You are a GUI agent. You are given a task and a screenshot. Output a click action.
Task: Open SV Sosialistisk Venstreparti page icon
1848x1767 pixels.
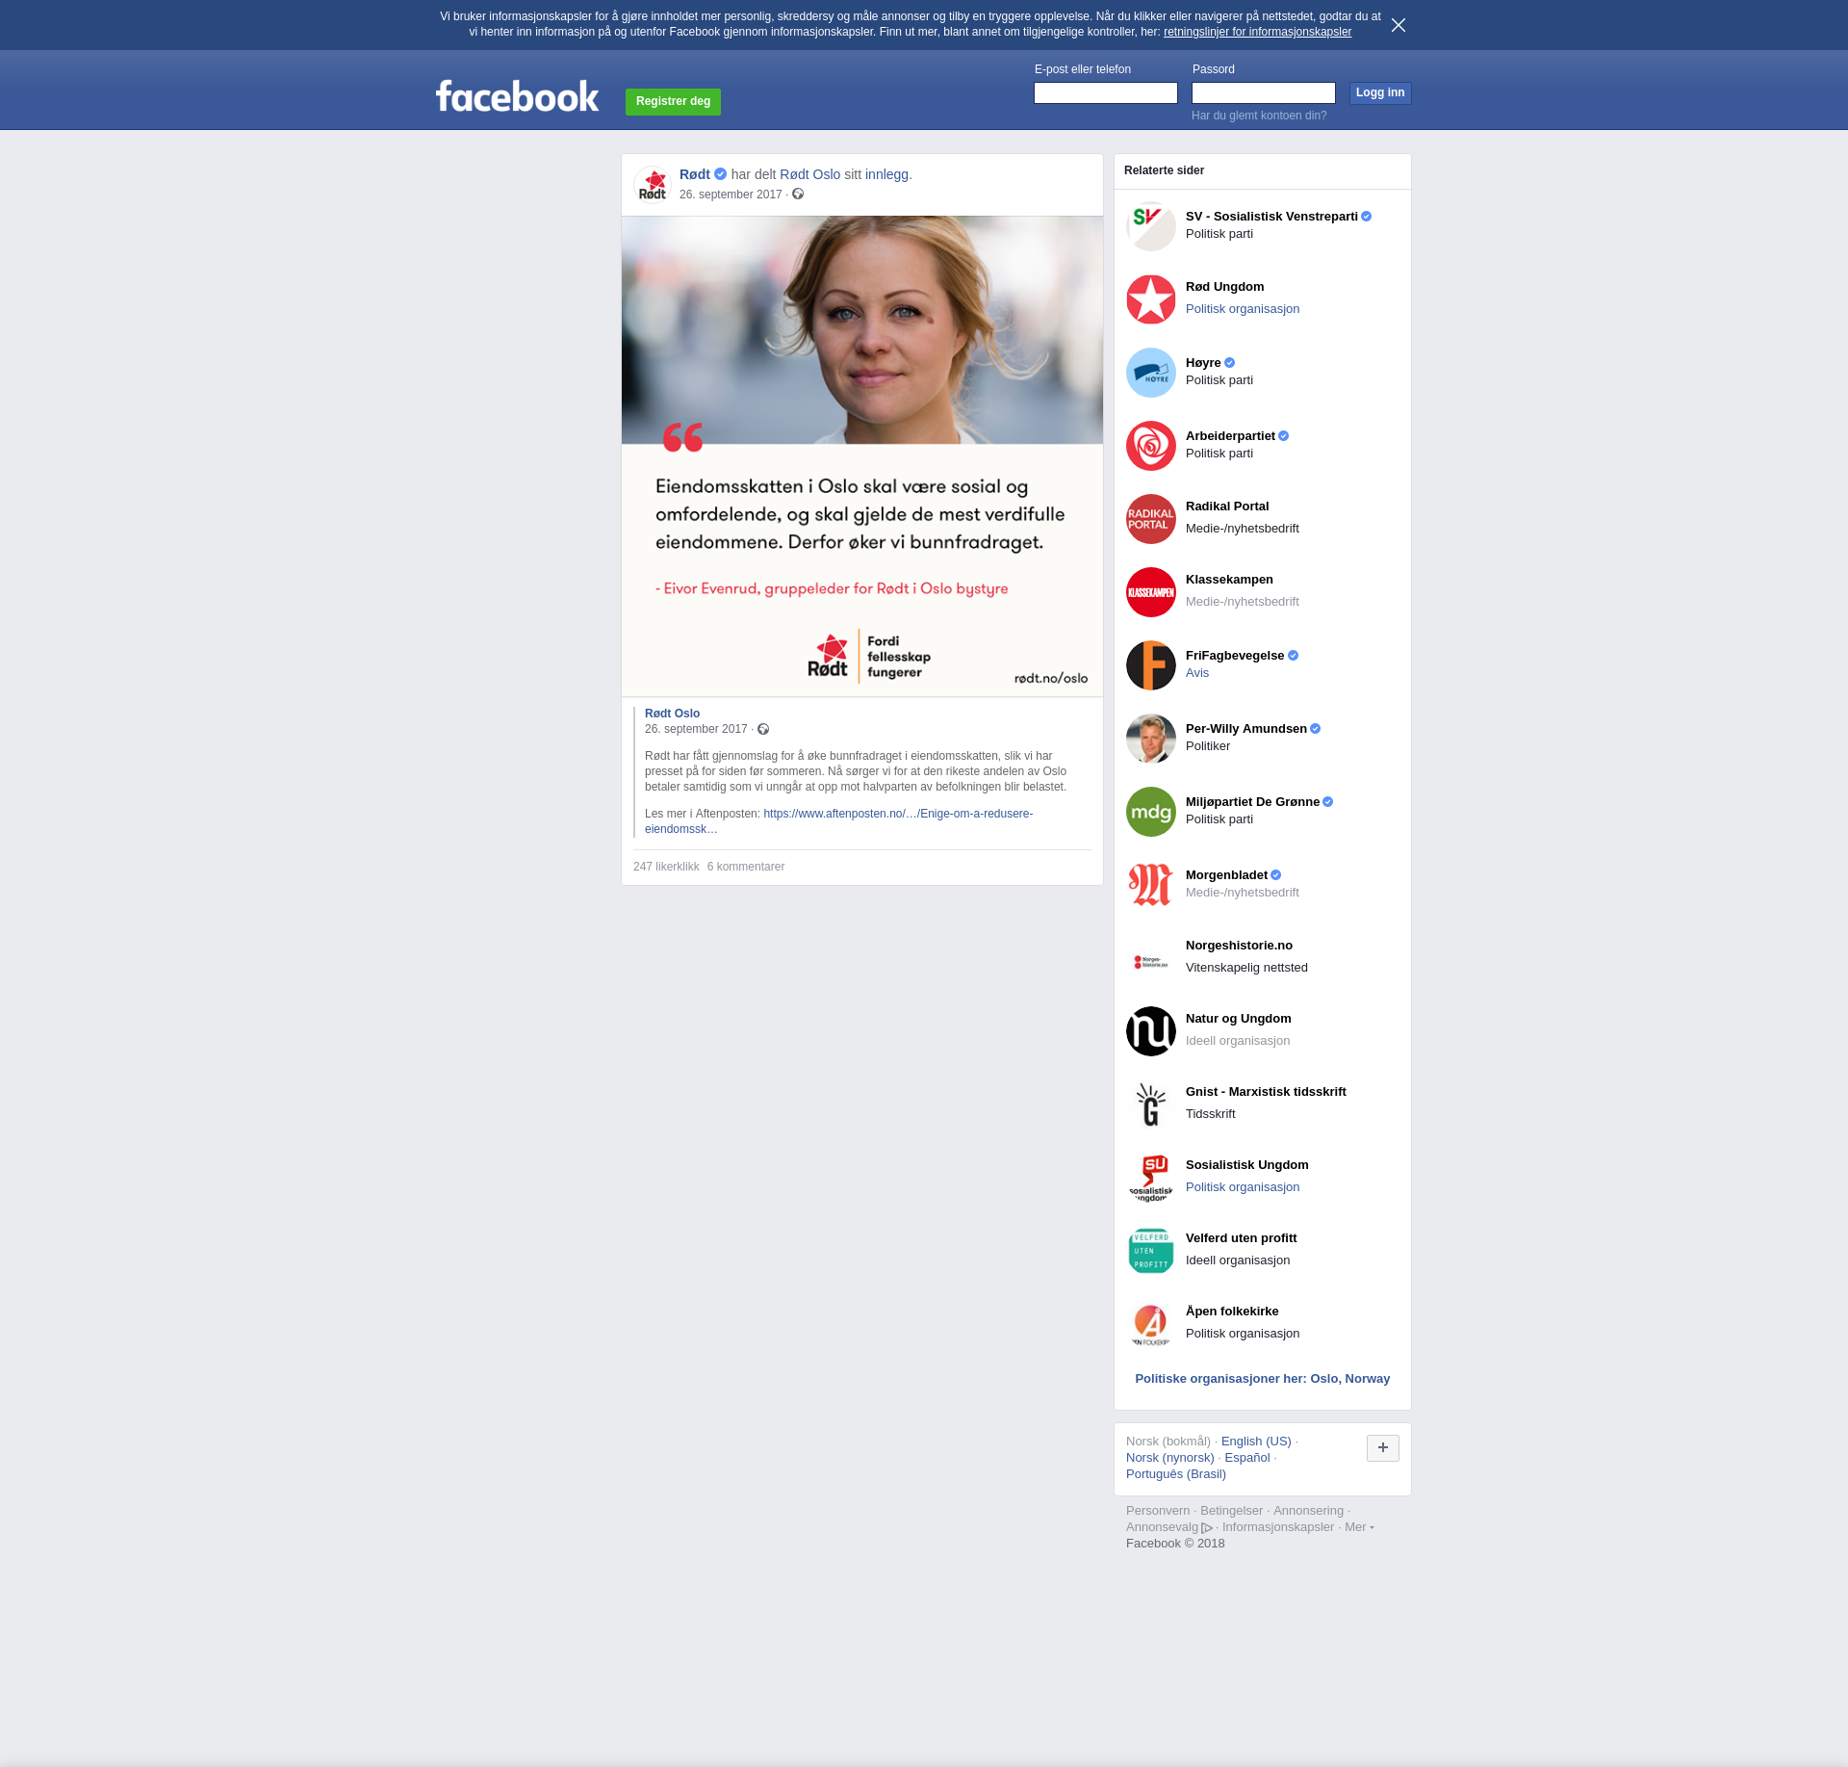coord(1150,226)
